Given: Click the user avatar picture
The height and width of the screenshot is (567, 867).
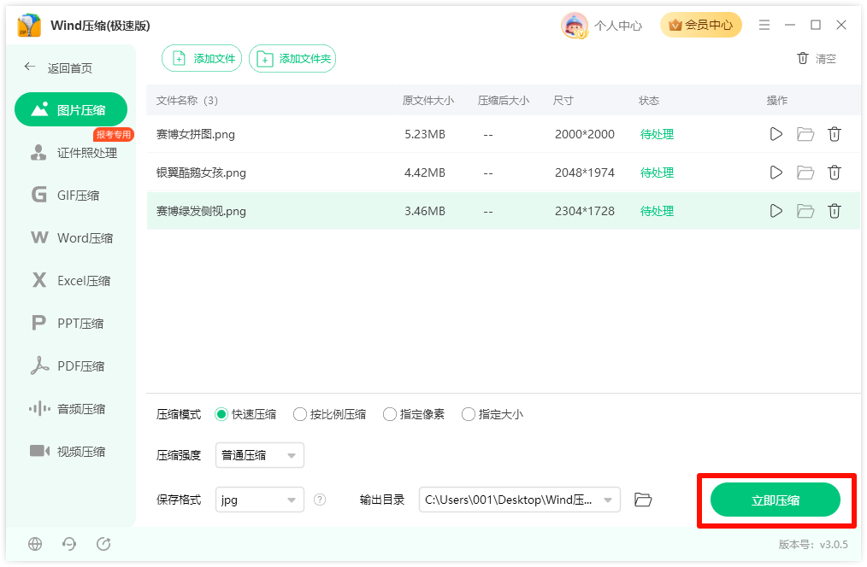Looking at the screenshot, I should [x=574, y=26].
